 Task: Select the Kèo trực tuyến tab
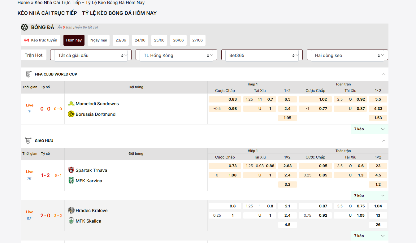pyautogui.click(x=41, y=40)
